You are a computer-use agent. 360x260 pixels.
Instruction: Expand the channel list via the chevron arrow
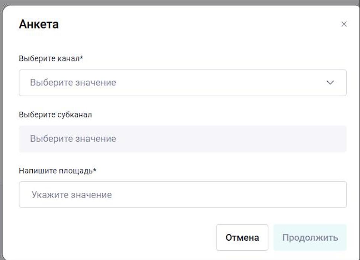tap(330, 83)
